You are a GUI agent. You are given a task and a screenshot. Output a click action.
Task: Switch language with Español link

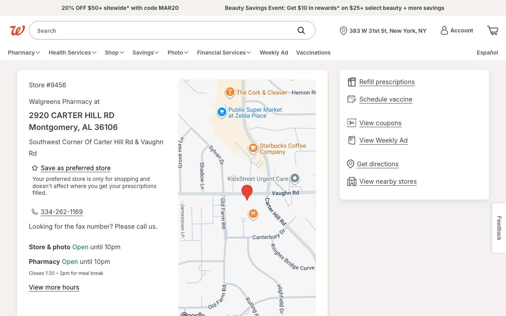(487, 53)
